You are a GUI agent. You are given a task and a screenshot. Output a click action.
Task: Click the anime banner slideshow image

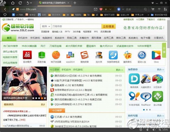[24, 83]
